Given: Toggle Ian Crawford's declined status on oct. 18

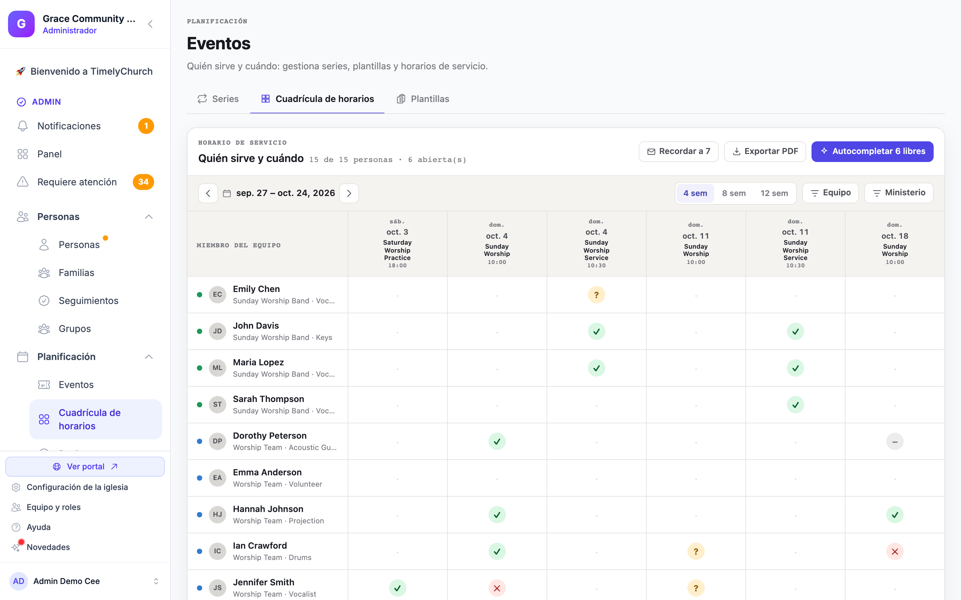Looking at the screenshot, I should tap(894, 551).
